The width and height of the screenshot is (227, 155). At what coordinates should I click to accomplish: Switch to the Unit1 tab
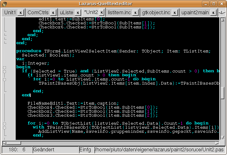(10, 13)
